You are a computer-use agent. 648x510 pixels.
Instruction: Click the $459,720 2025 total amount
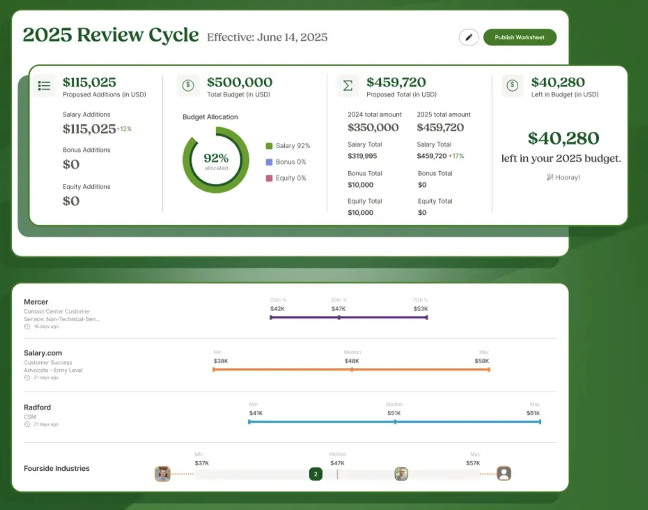coord(440,127)
